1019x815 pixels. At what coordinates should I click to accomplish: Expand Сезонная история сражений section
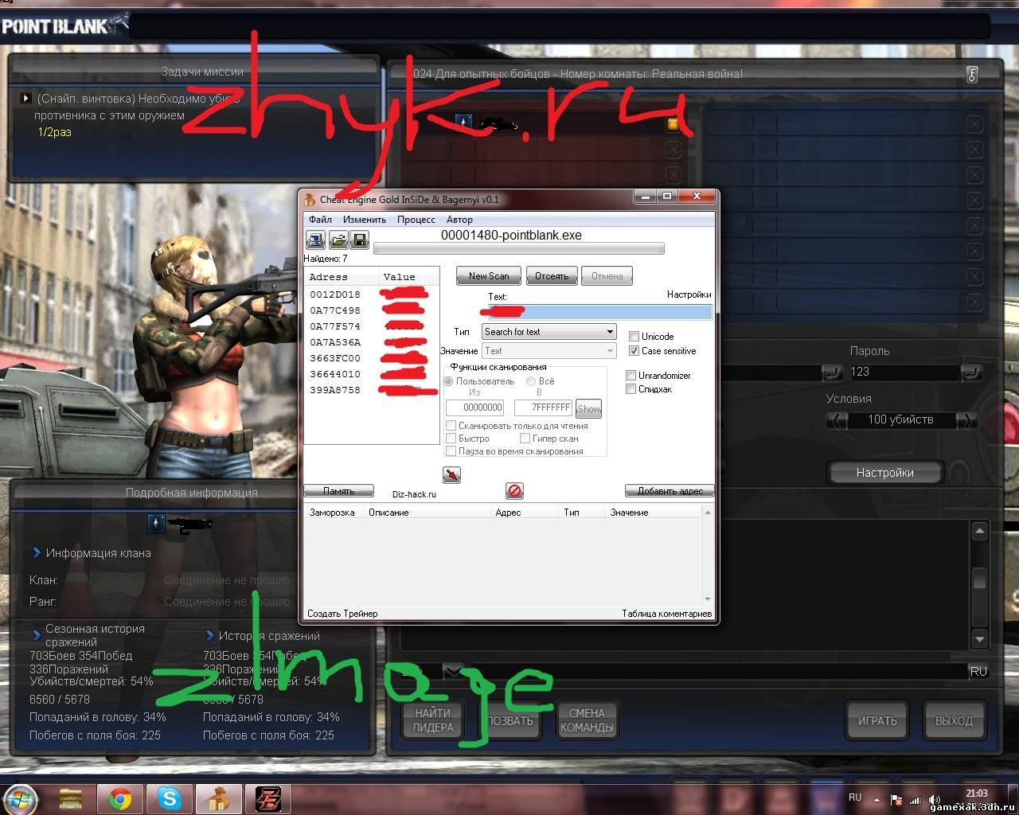(x=37, y=635)
